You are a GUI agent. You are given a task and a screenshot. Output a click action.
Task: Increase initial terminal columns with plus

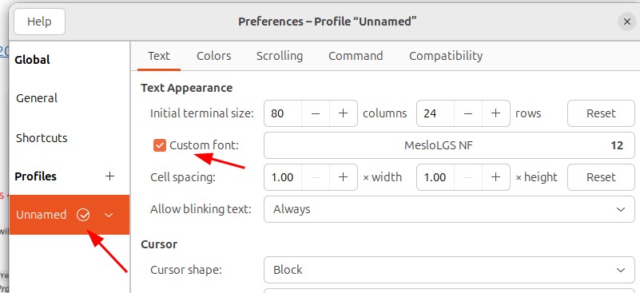click(344, 113)
